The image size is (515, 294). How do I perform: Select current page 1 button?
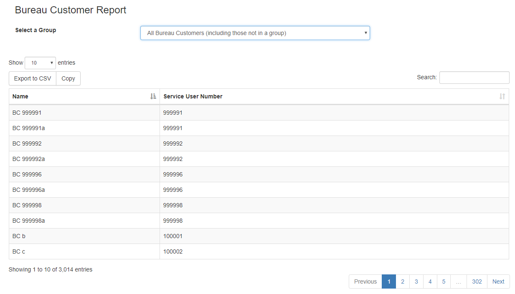[x=389, y=281]
